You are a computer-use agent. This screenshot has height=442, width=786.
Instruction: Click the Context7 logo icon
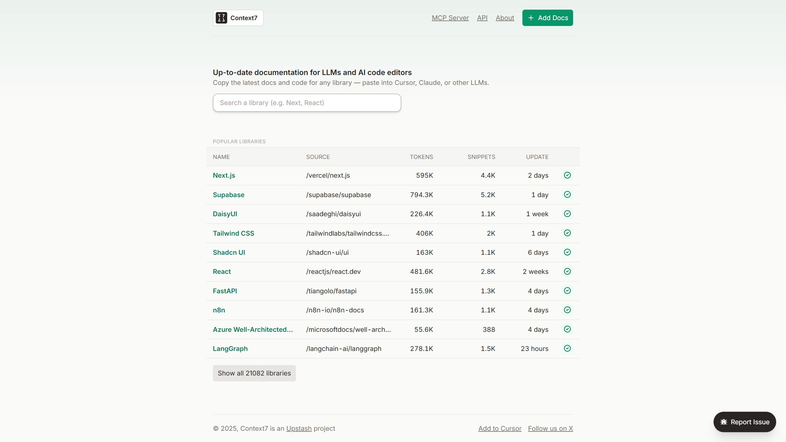[x=221, y=18]
